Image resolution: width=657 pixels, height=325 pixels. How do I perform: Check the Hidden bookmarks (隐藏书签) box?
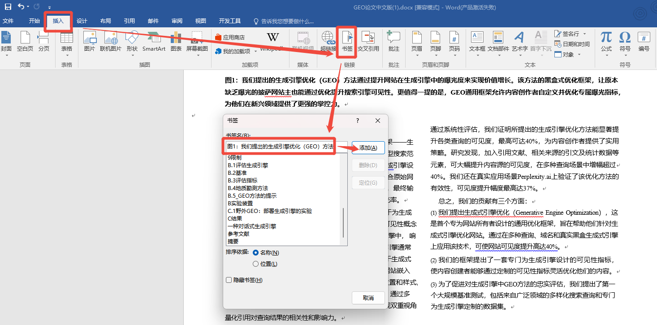[229, 280]
